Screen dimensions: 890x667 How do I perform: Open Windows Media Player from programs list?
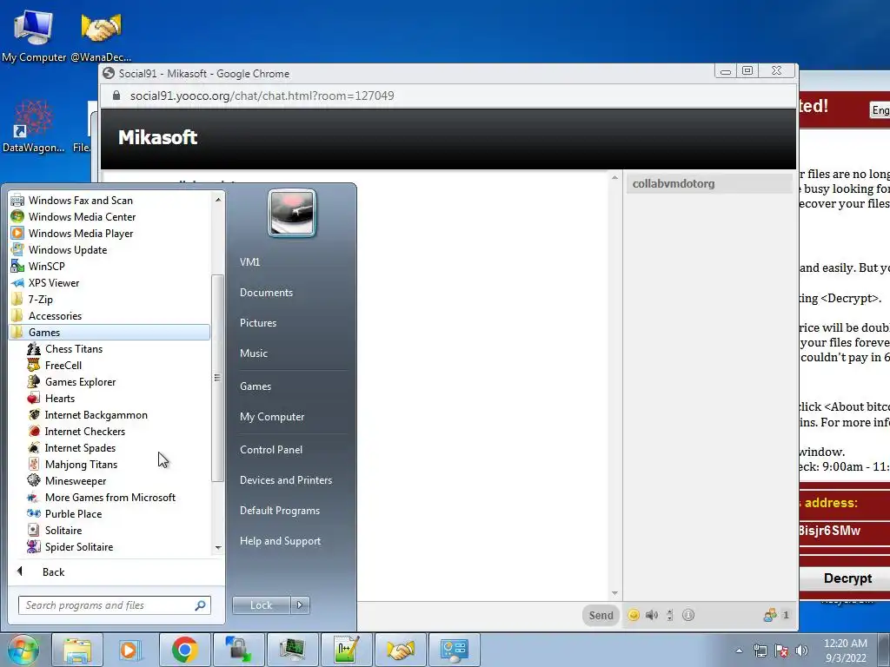click(x=81, y=233)
